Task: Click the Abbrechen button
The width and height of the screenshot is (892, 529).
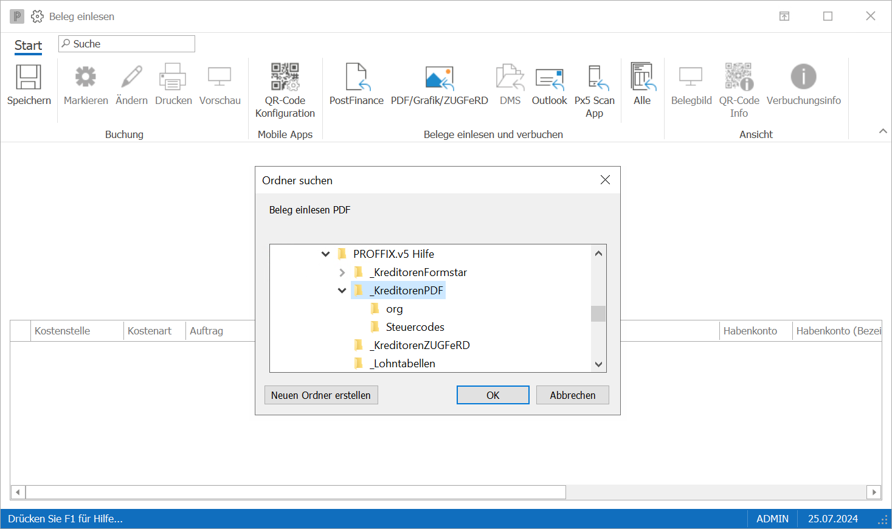Action: point(573,395)
